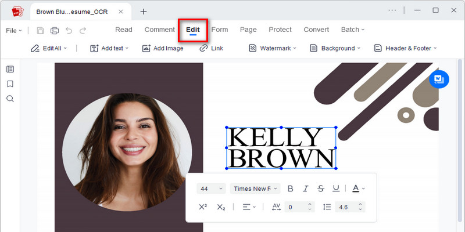Open the Batch menu
This screenshot has height=232, width=465.
353,30
